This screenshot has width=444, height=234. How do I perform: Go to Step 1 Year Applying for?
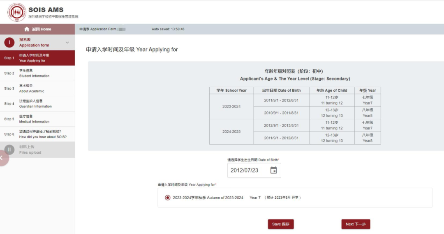[37, 58]
